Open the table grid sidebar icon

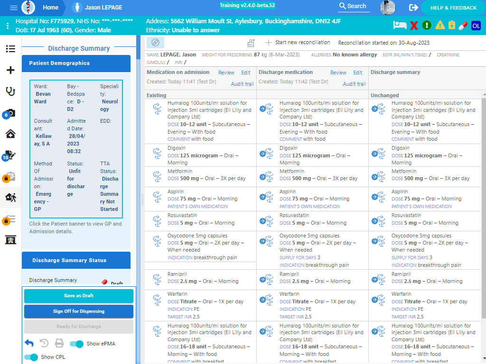10,240
